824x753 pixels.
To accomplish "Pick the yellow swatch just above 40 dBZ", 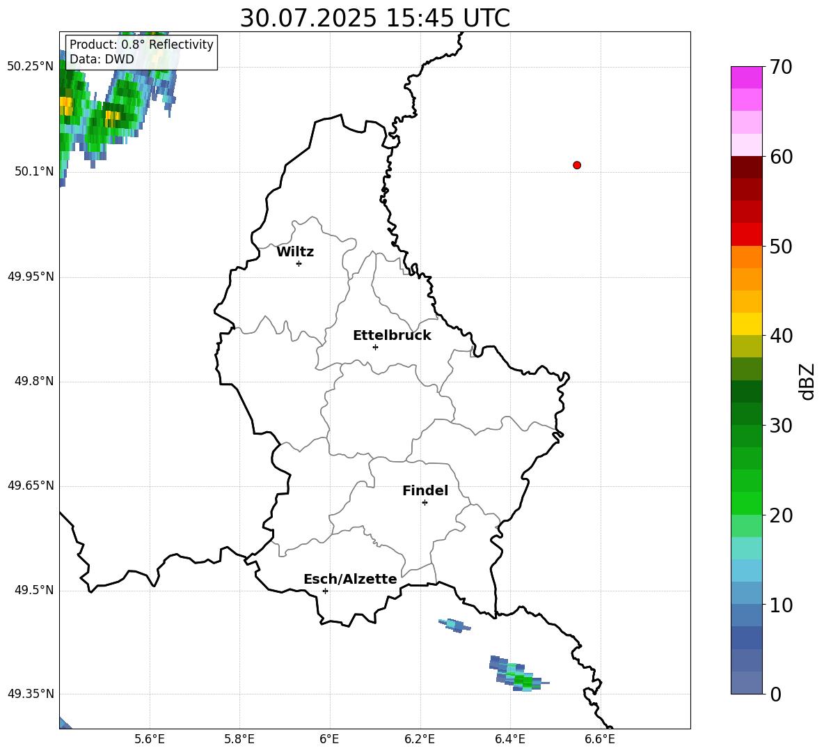I will (x=747, y=324).
